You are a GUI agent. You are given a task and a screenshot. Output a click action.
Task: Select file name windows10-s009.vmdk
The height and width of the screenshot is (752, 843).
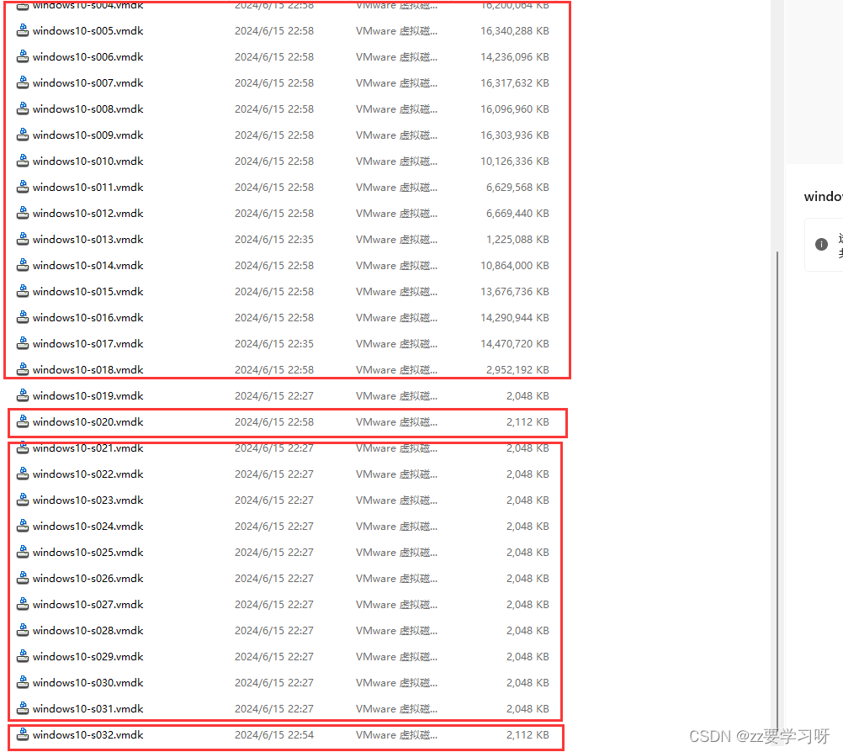(x=87, y=135)
